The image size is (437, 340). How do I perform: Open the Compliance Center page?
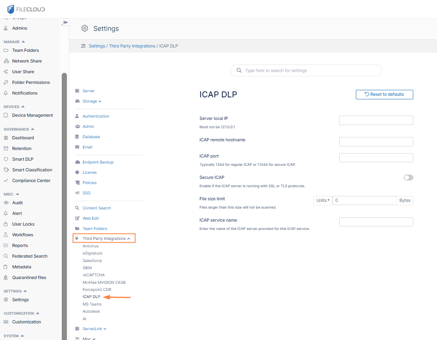(x=31, y=180)
